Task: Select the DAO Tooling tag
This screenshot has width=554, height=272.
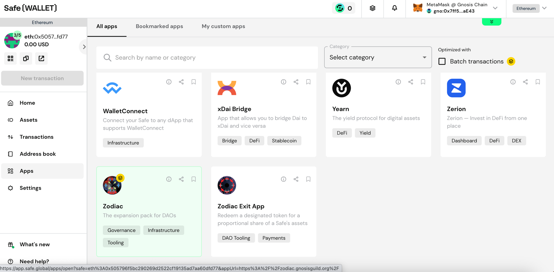Action: click(x=236, y=238)
